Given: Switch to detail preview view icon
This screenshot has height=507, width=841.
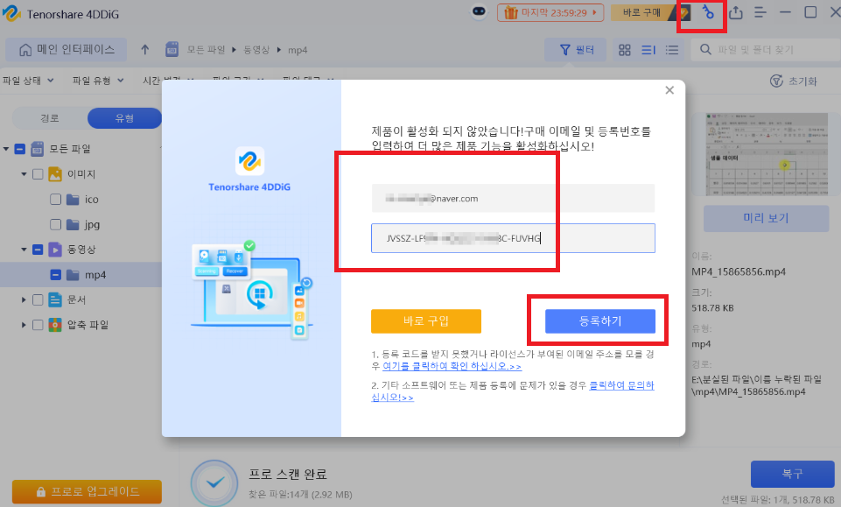Looking at the screenshot, I should coord(648,50).
